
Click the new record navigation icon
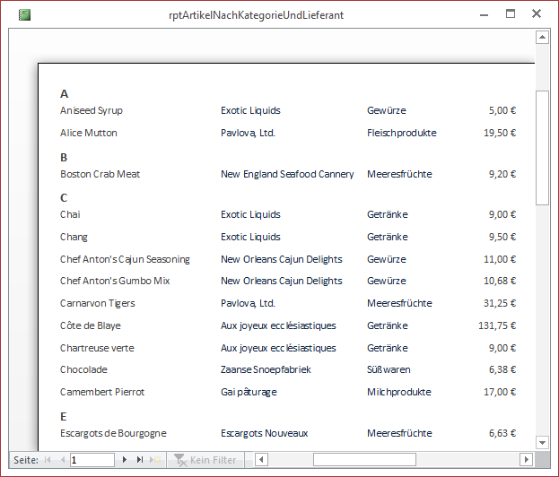coord(155,460)
